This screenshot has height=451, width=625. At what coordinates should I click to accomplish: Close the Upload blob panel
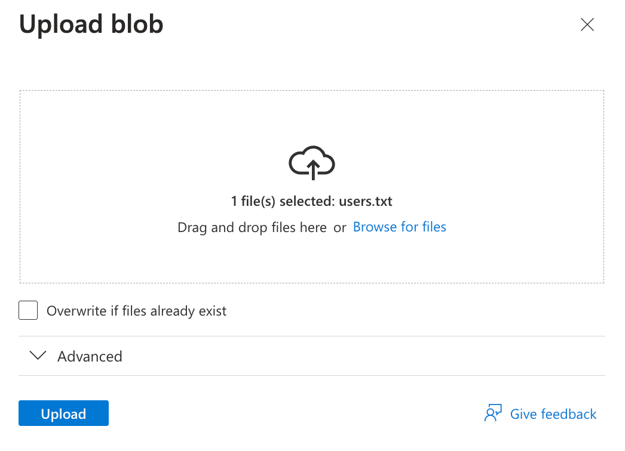587,24
